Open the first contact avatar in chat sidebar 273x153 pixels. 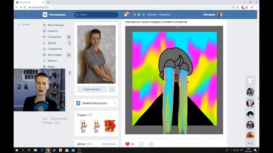pyautogui.click(x=250, y=92)
